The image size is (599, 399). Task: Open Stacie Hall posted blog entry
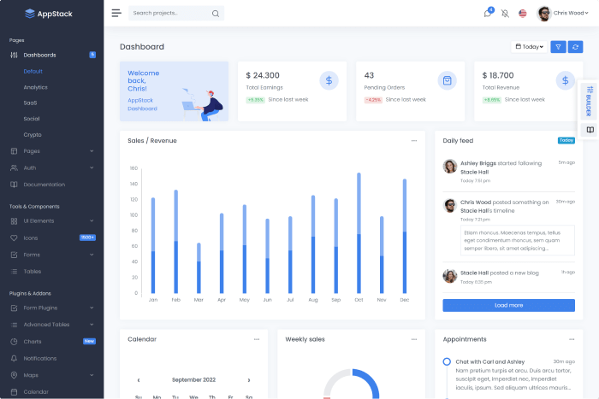[x=500, y=273]
